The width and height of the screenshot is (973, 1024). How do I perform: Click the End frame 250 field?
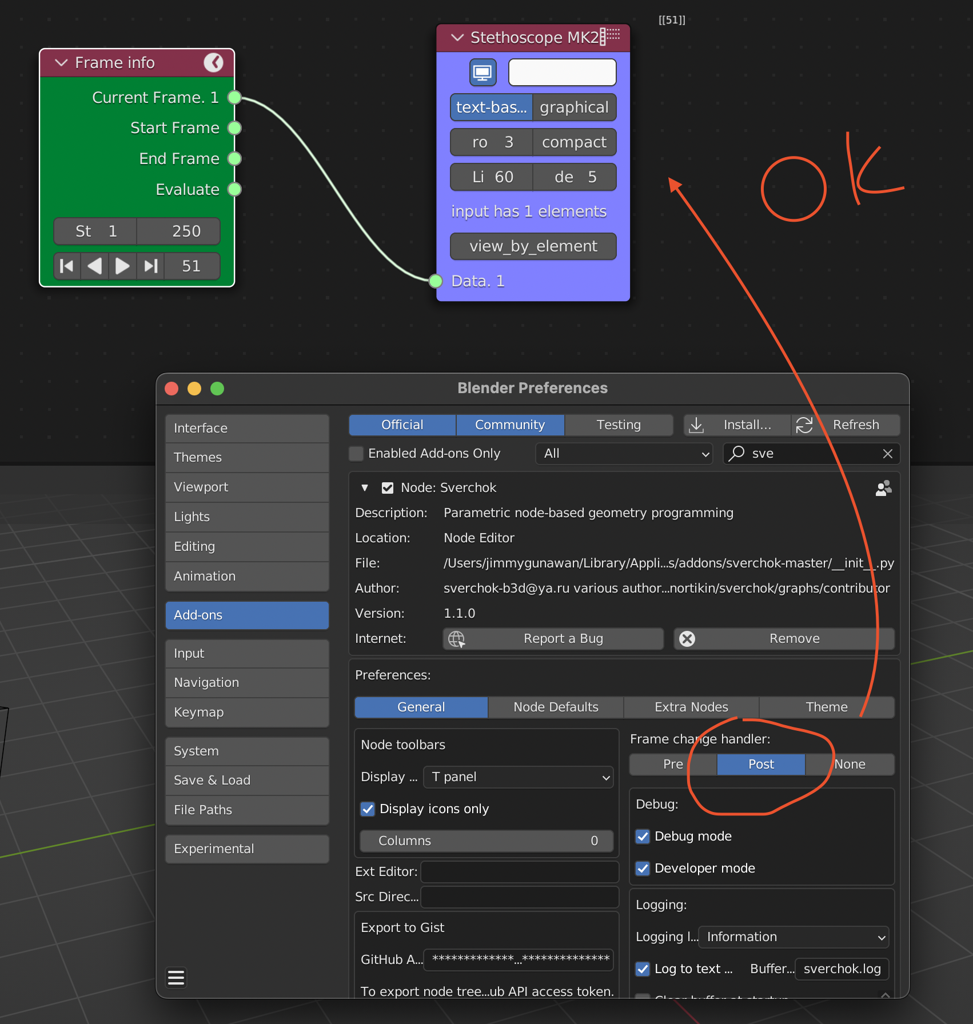tap(178, 231)
